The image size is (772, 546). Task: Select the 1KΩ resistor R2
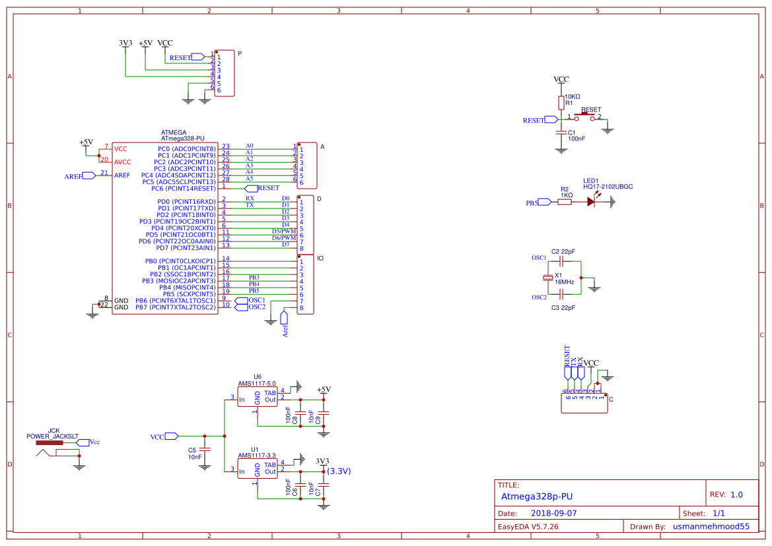click(565, 202)
